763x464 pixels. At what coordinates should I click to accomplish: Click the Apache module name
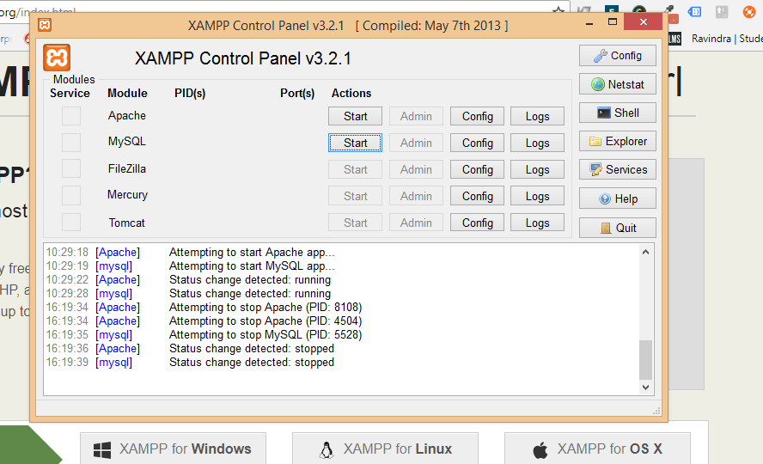(127, 116)
